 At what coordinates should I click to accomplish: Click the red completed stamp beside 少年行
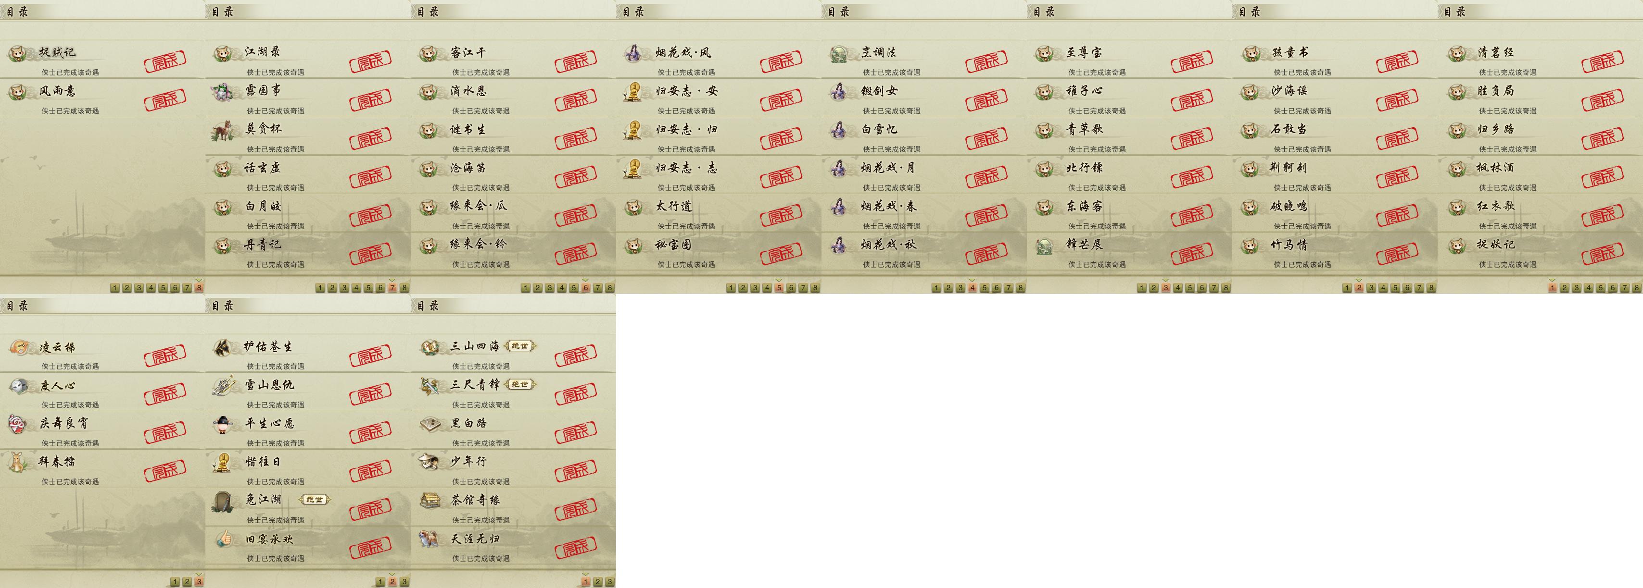(x=576, y=470)
